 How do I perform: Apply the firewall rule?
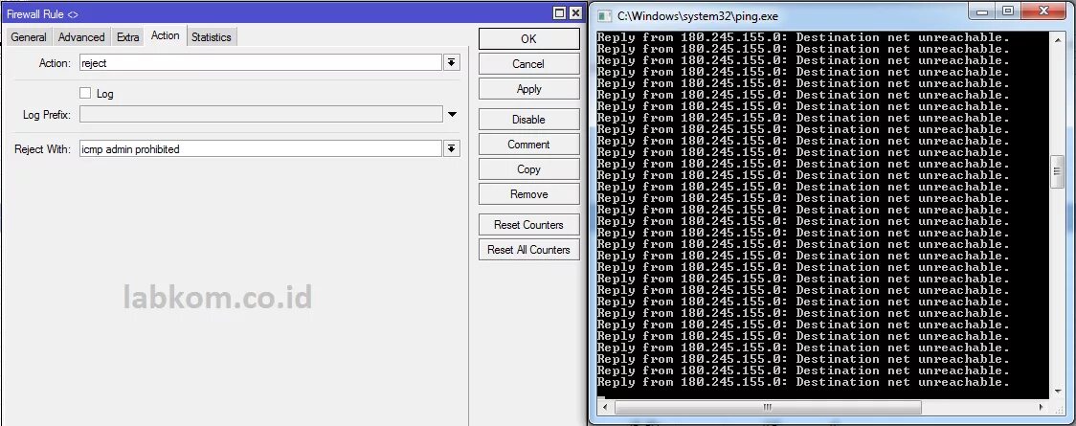pyautogui.click(x=528, y=89)
